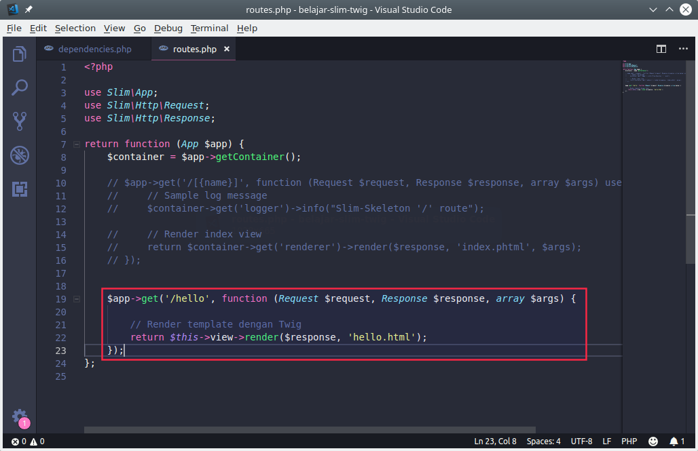The height and width of the screenshot is (451, 698).
Task: Open editor More Actions ellipsis
Action: 680,49
